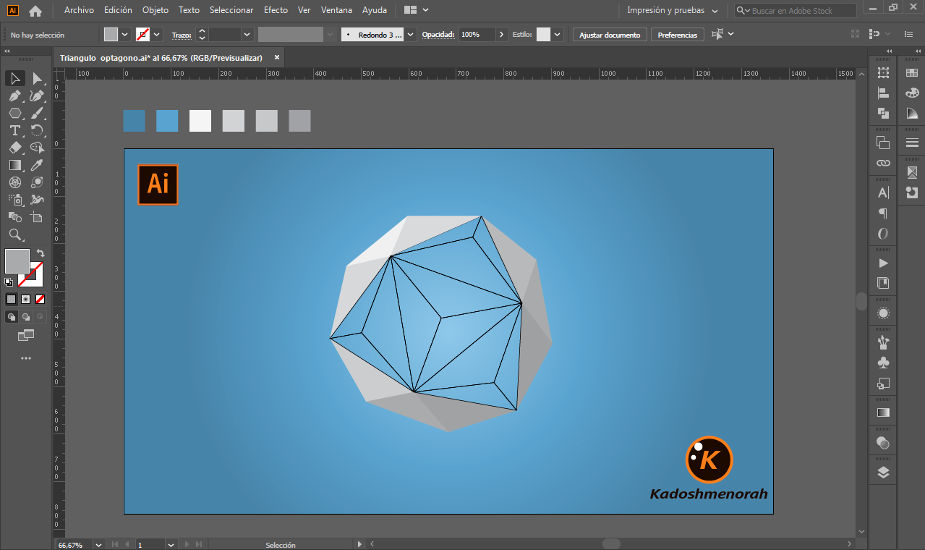This screenshot has height=550, width=925.
Task: Open the Redondo 3 brush definition dropdown
Action: pos(411,35)
